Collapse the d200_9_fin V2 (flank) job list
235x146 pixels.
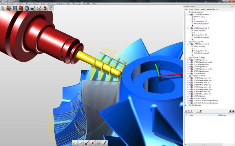coord(186,76)
